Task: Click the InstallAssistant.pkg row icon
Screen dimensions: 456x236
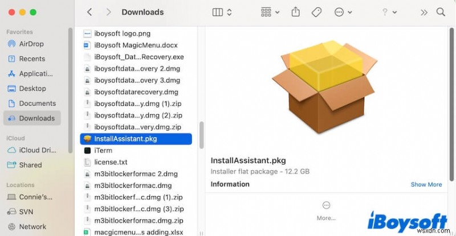Action: point(87,139)
